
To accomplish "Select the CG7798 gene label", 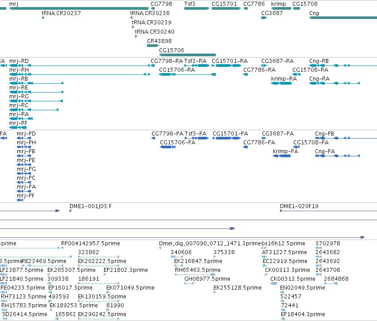I will click(x=161, y=4).
